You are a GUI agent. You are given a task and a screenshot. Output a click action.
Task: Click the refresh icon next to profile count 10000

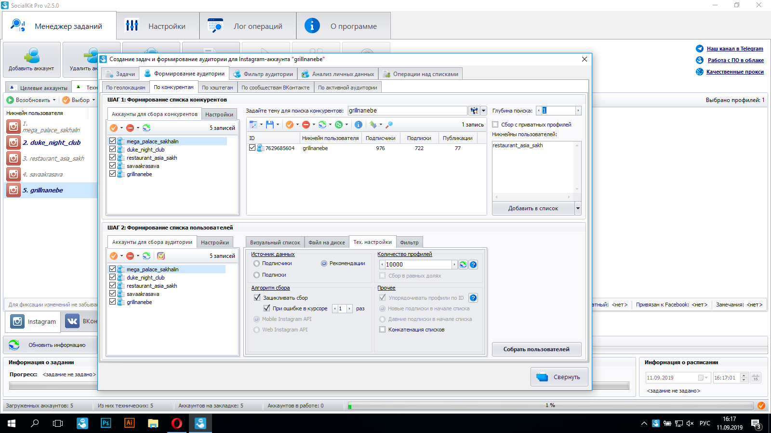[x=463, y=265]
